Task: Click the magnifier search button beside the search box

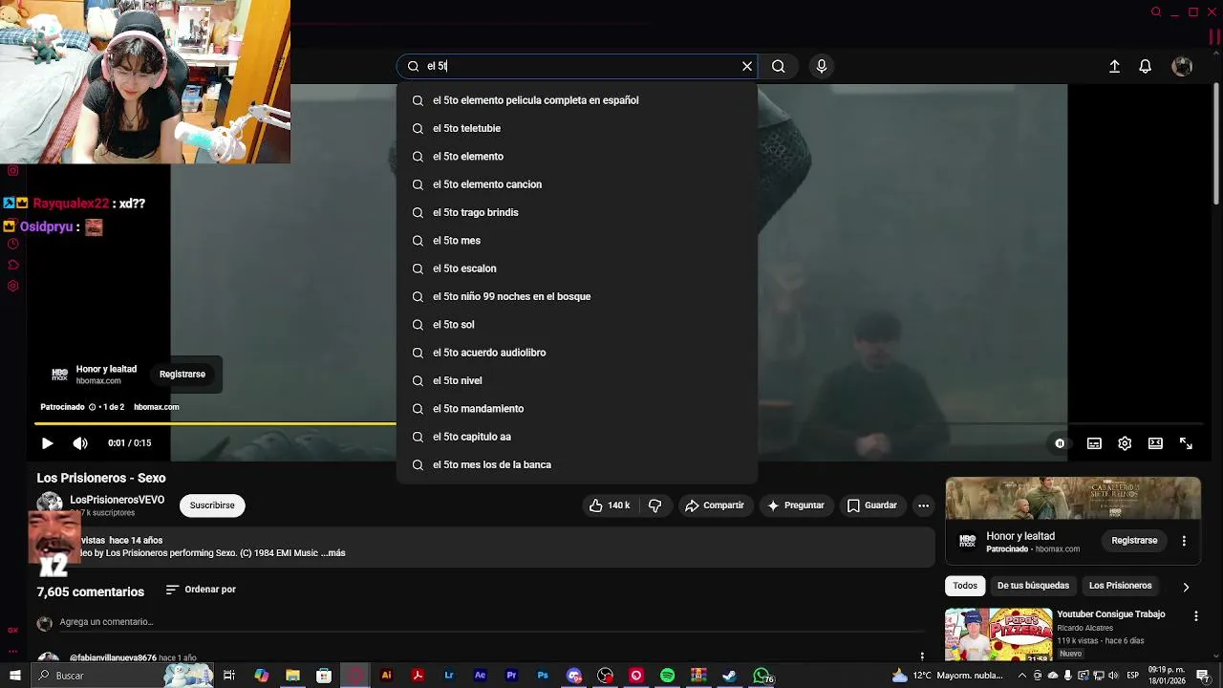Action: pos(779,66)
